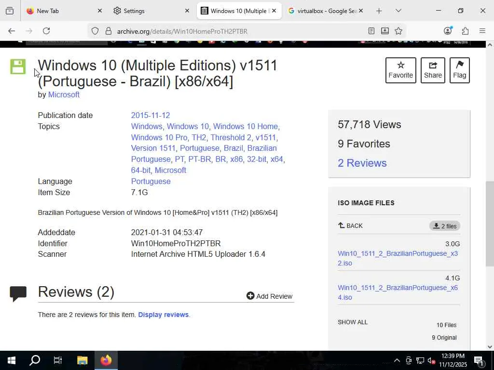
Task: Open the PT-BR topic link
Action: 200,159
